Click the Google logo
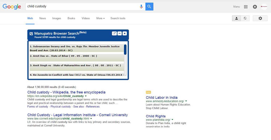Screen dimensions: 271x140 12,6
